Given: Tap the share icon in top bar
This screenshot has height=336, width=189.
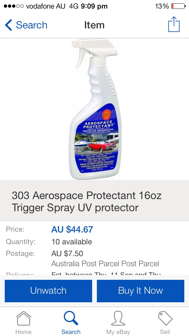Looking at the screenshot, I should pos(174,25).
